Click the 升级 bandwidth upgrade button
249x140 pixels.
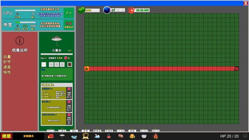(x=69, y=25)
